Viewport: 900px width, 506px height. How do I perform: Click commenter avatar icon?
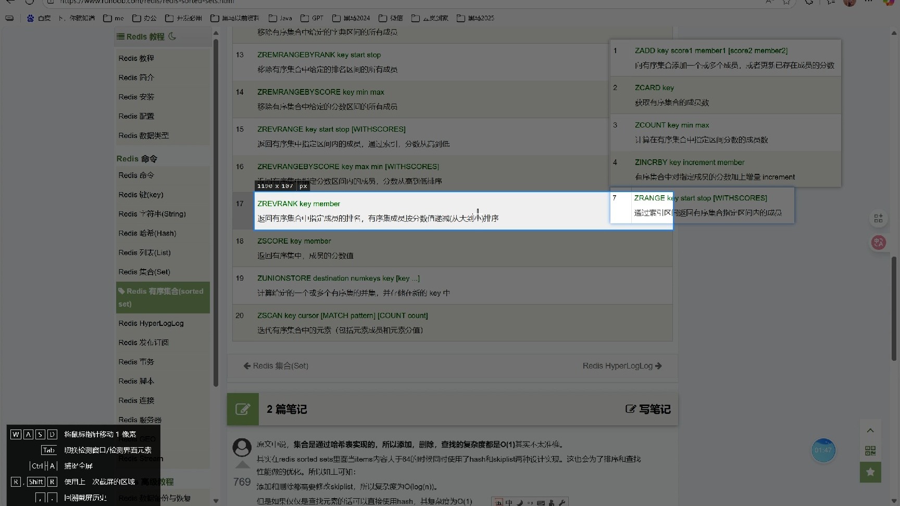click(x=242, y=448)
